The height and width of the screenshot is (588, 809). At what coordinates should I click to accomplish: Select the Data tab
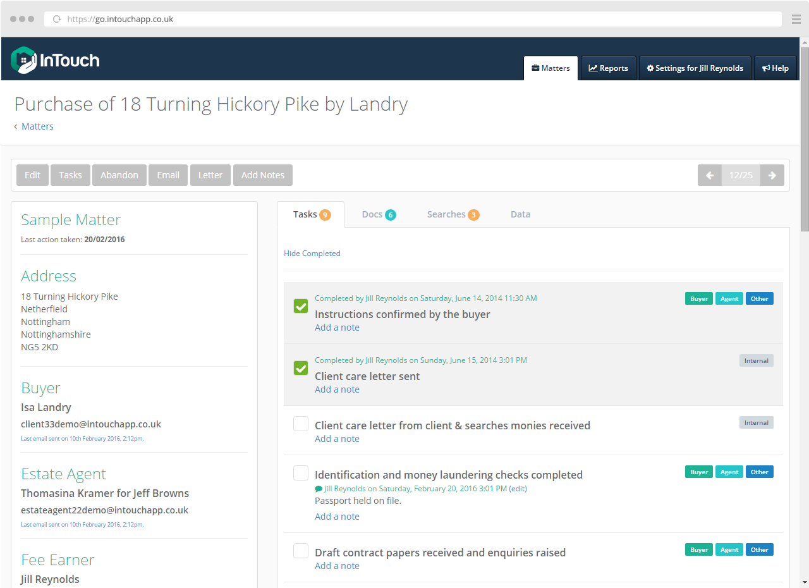pos(520,214)
